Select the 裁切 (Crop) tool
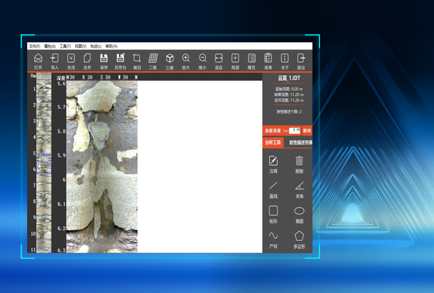Image resolution: width=434 pixels, height=293 pixels. coord(137,59)
